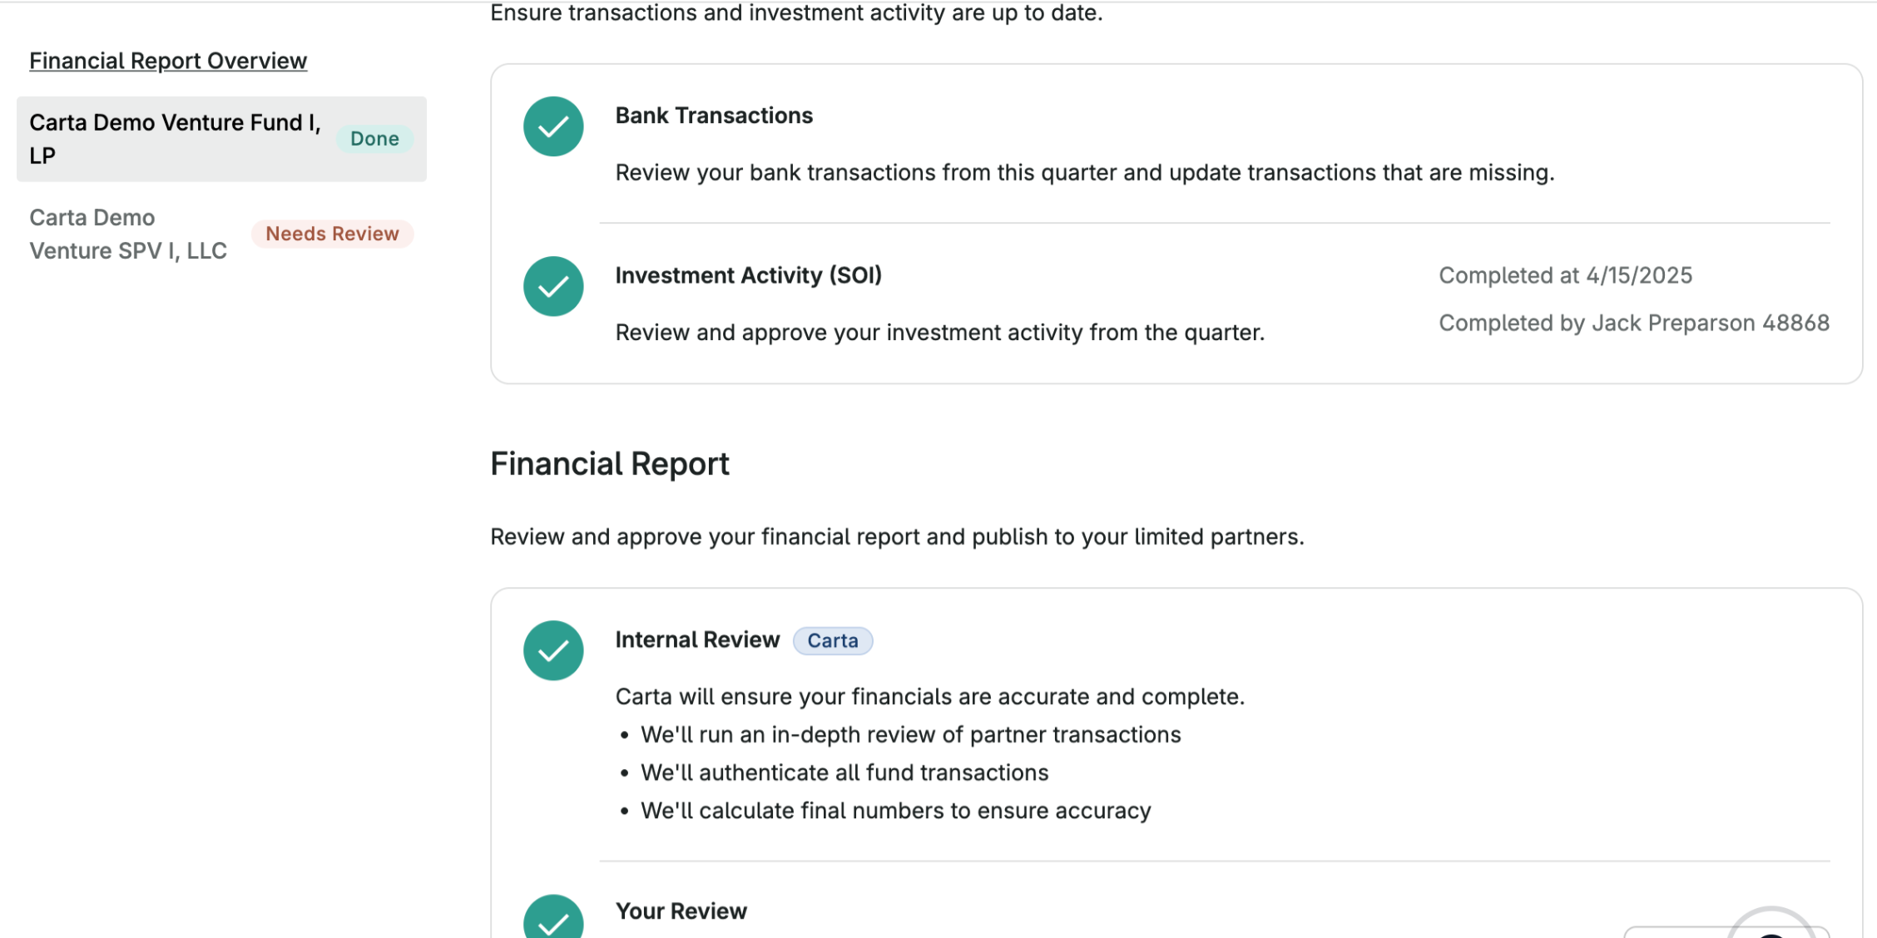The width and height of the screenshot is (1877, 938).
Task: Expand the Your Review section
Action: 681,911
